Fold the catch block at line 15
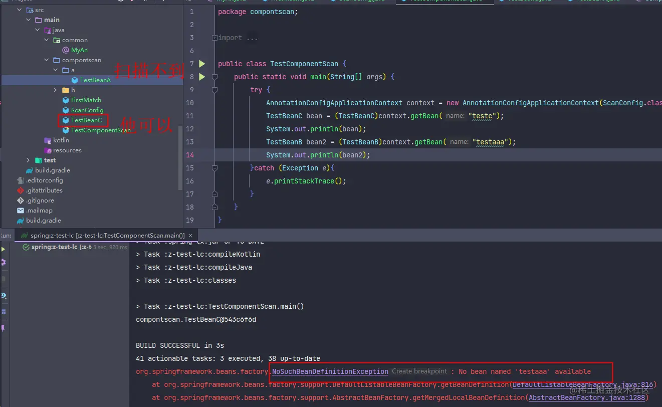Screen dimensions: 662x407 [214, 168]
